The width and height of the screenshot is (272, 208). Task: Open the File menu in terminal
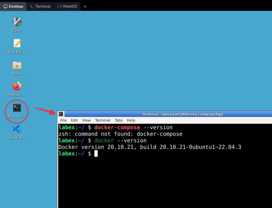[63, 120]
